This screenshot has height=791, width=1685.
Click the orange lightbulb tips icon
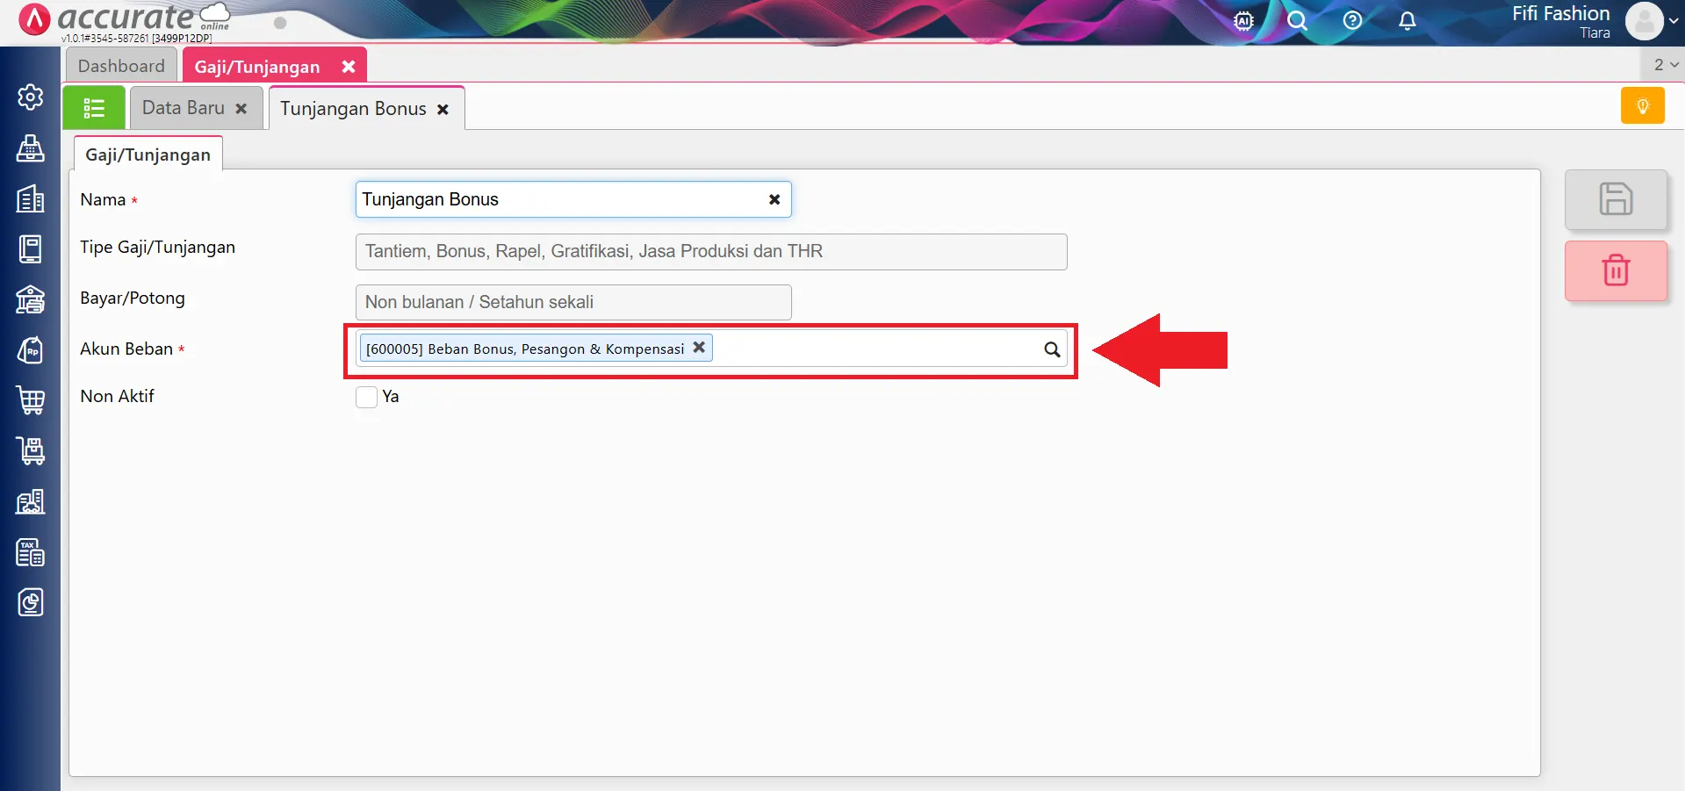pos(1642,106)
